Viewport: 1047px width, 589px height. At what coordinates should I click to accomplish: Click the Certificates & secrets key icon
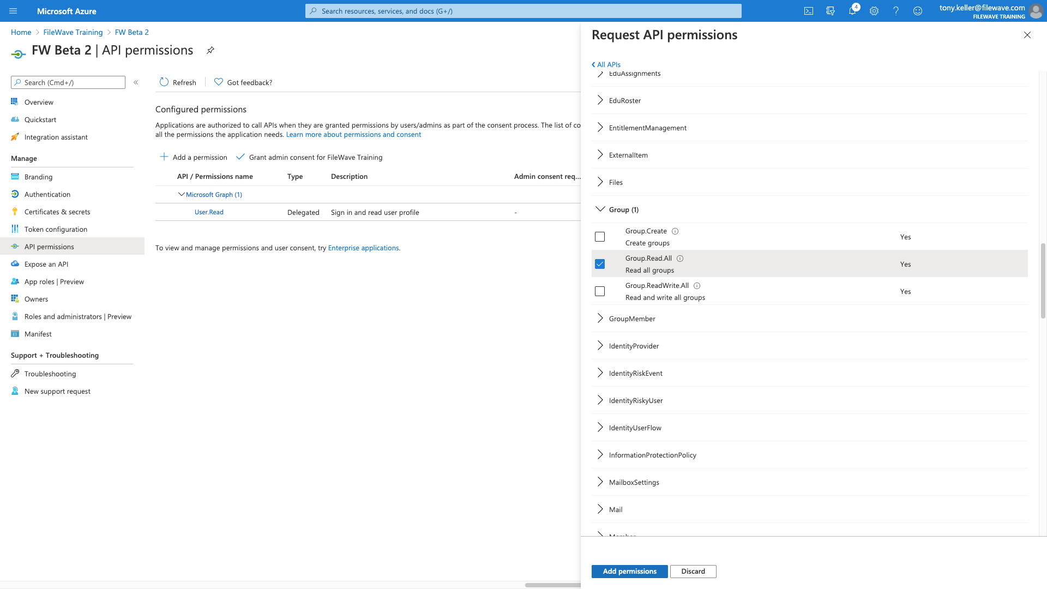[x=15, y=212]
